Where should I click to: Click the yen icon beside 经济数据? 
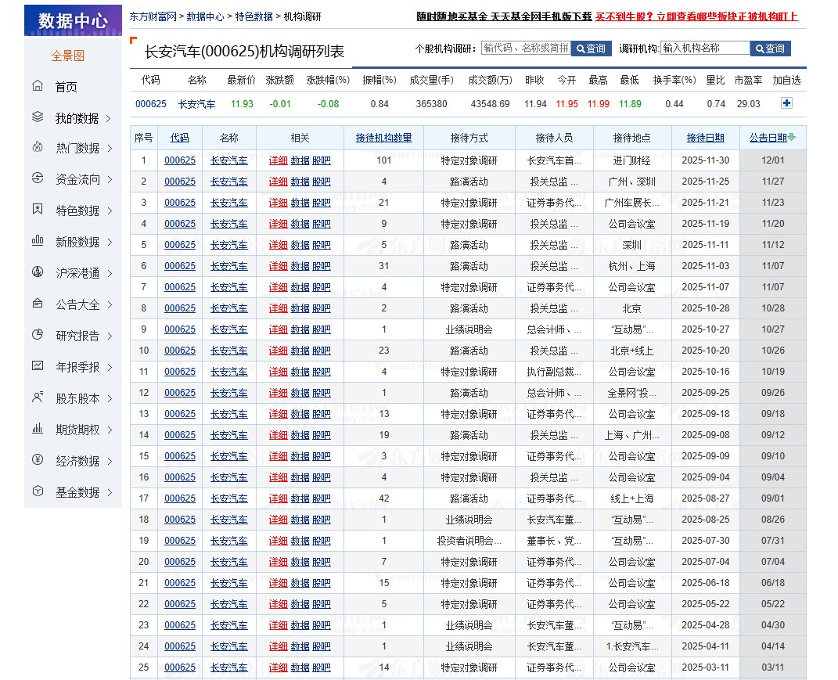pos(38,461)
